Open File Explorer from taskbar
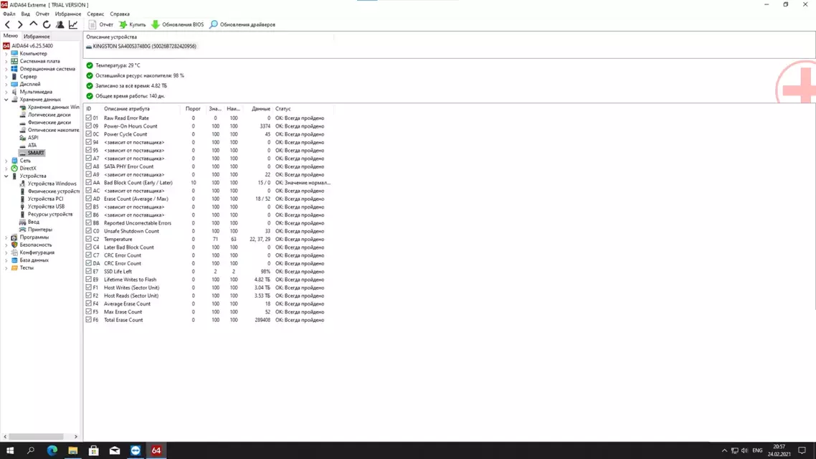The image size is (816, 459). [73, 450]
